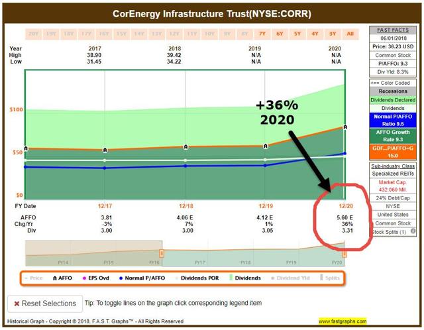Select the disabled 10Y range tab
The image size is (424, 330).
tap(209, 34)
